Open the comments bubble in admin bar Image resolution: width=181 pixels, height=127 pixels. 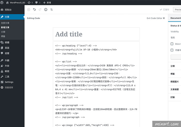pyautogui.click(x=38, y=3)
